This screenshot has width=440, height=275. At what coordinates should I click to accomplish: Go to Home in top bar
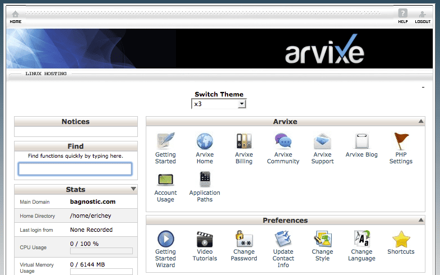15,16
